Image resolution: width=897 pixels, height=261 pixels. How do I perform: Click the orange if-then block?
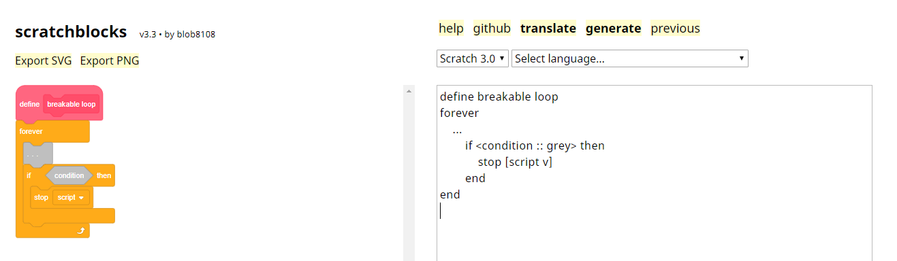tap(69, 175)
